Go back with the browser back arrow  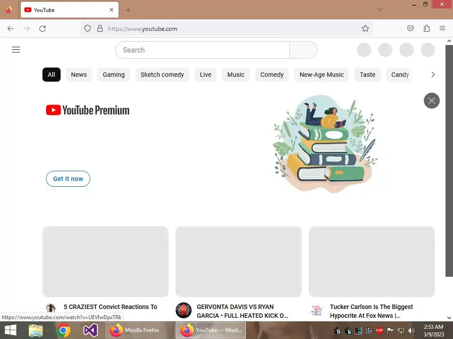coord(11,29)
